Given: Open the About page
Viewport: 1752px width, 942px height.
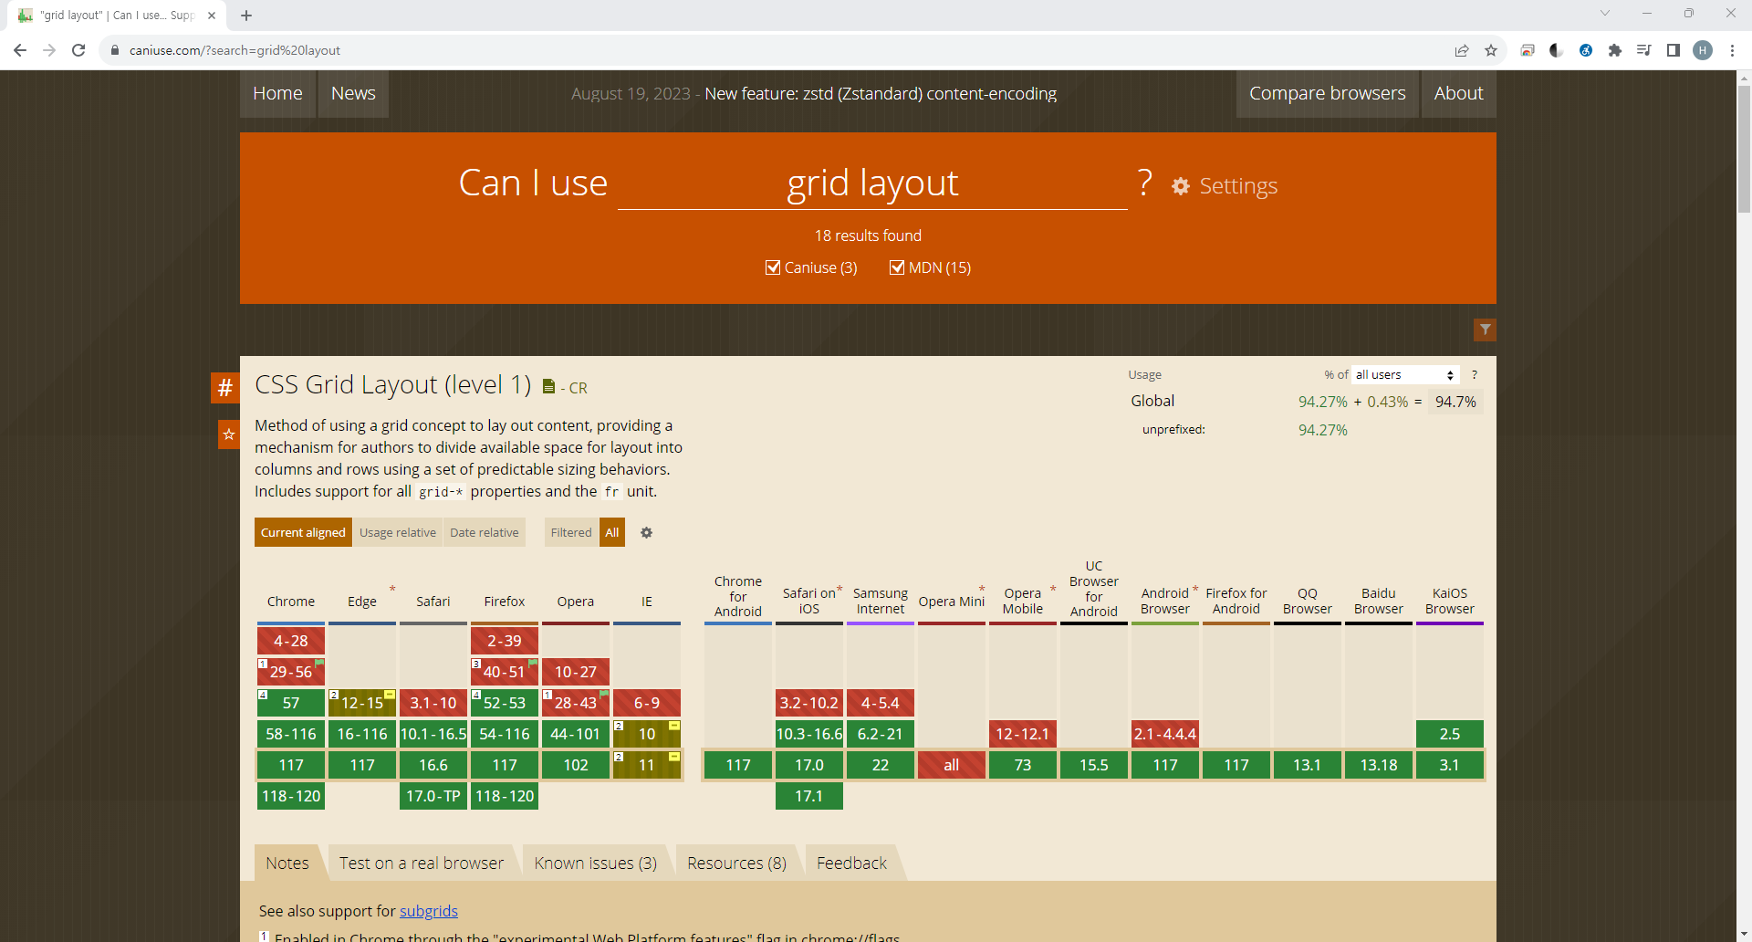Looking at the screenshot, I should click(1458, 93).
